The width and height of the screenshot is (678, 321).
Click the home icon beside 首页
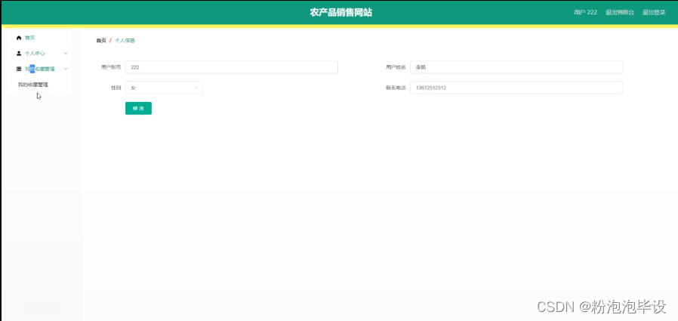[x=19, y=37]
